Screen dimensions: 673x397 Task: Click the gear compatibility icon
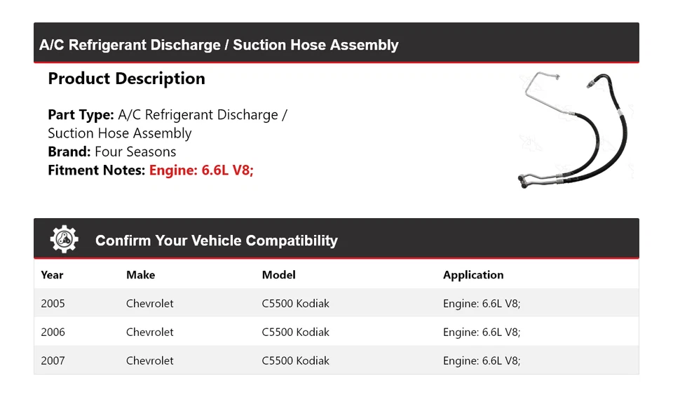pyautogui.click(x=64, y=239)
